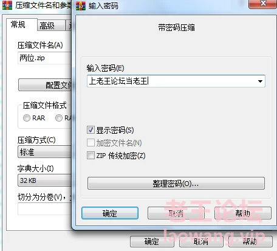277x251 pixels.
Task: Uncheck the 显示密码(S) checkbox
Action: coord(91,130)
